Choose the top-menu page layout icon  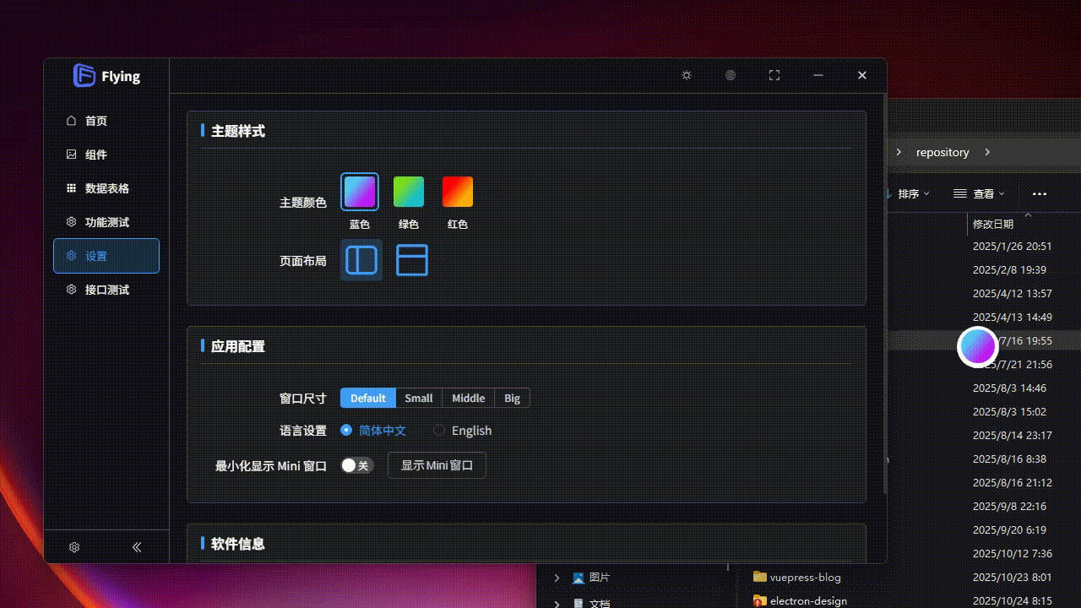click(x=412, y=260)
